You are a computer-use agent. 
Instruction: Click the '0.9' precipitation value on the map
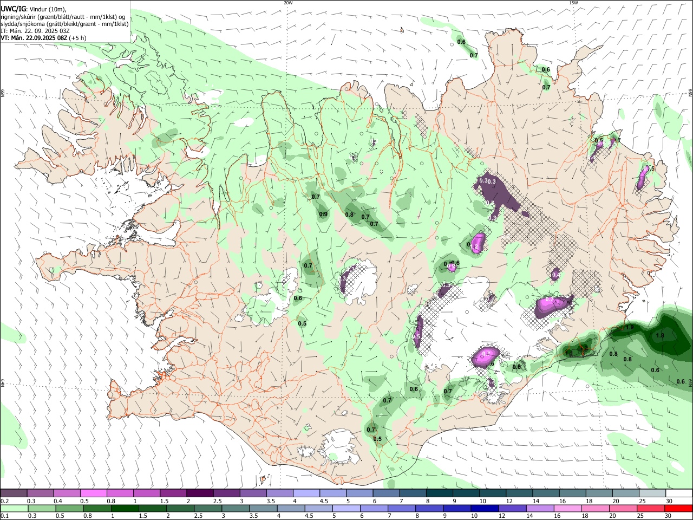323,214
